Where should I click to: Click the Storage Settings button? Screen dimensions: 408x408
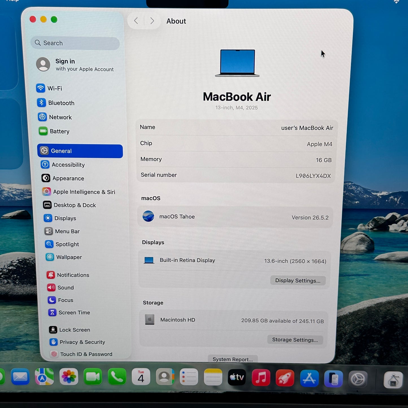295,340
